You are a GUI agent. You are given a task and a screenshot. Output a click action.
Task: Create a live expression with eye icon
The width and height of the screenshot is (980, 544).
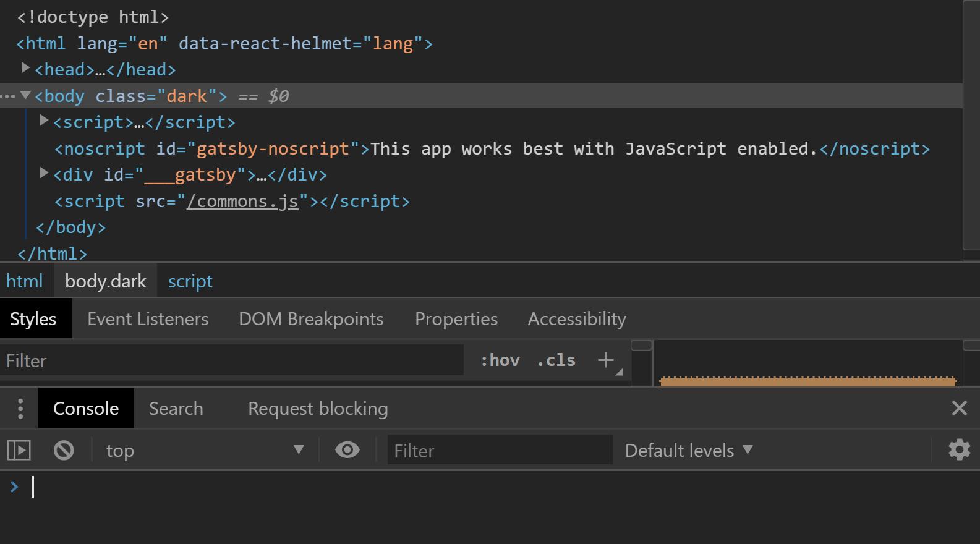point(347,449)
